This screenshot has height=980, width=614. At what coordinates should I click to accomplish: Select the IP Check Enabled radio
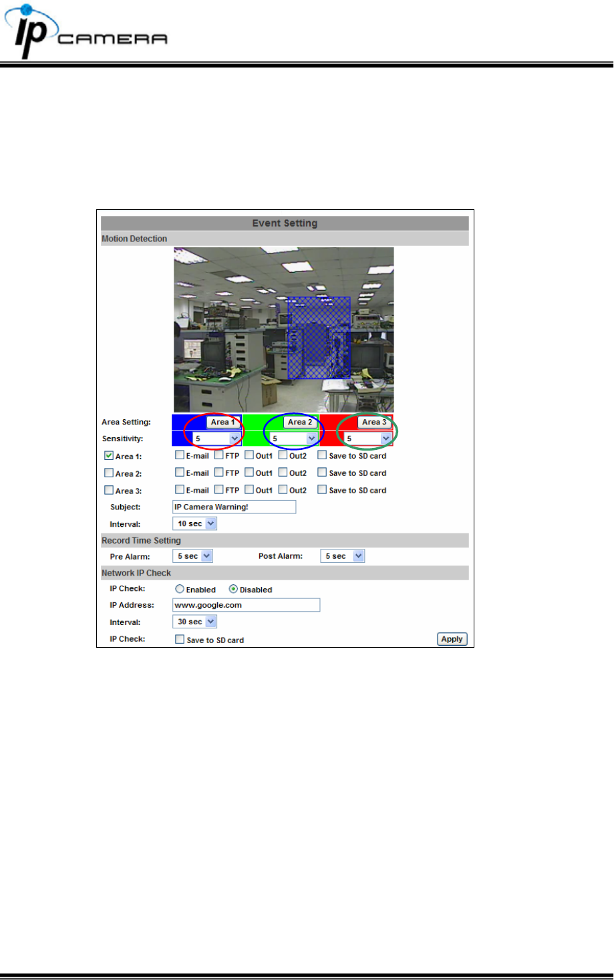180,589
